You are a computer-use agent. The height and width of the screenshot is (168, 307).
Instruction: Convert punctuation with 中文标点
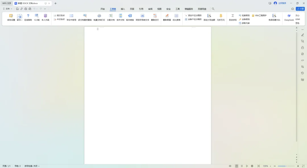click(x=59, y=19)
